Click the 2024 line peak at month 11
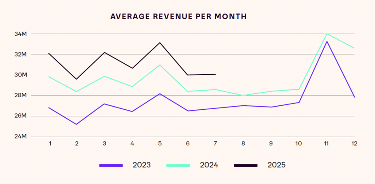Viewport: 375px width, 184px height. pyautogui.click(x=326, y=34)
